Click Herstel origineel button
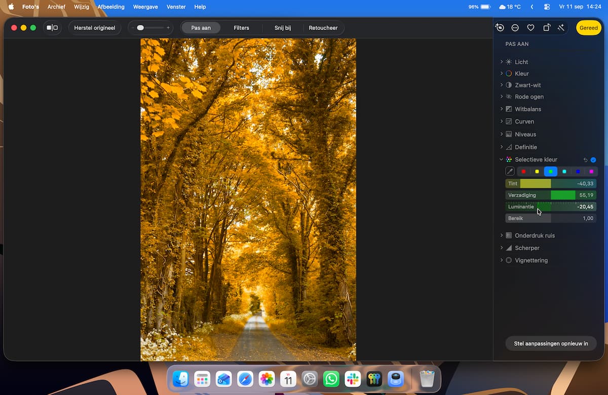The height and width of the screenshot is (395, 608). tap(95, 28)
